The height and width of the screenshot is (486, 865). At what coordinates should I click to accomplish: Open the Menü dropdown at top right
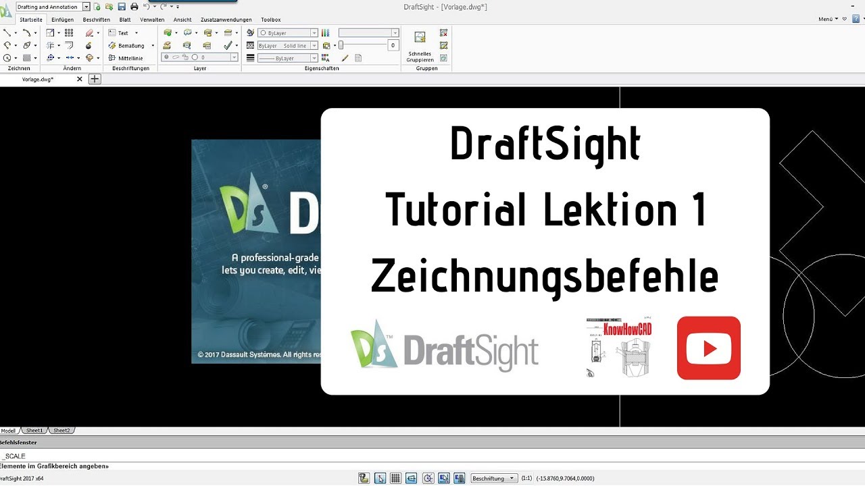pos(829,19)
